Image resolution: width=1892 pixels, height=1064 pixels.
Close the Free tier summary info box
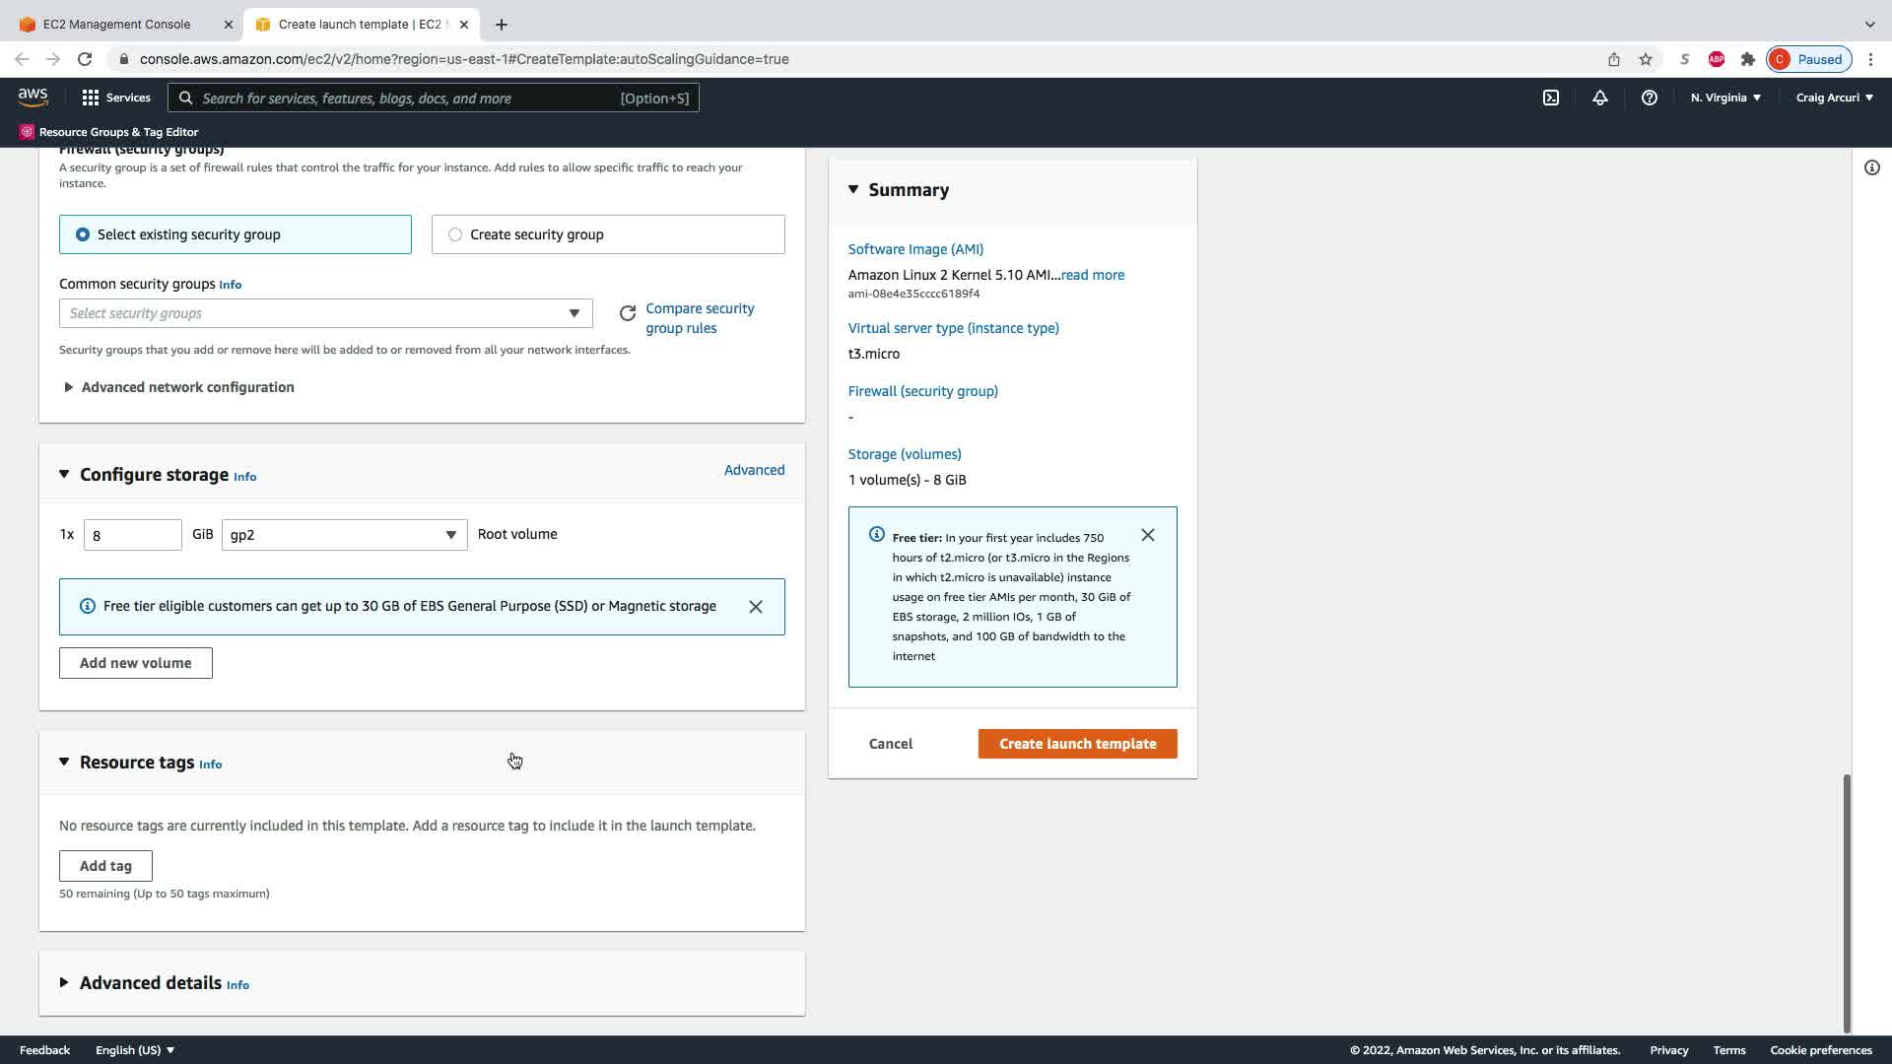click(x=1147, y=535)
